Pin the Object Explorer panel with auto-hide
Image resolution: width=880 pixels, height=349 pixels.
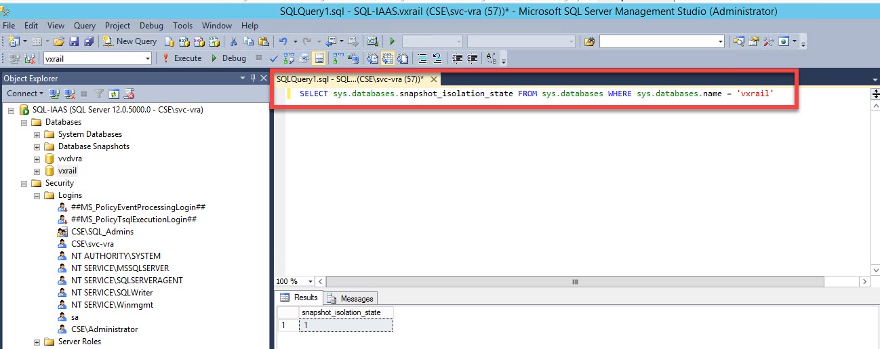[x=253, y=79]
